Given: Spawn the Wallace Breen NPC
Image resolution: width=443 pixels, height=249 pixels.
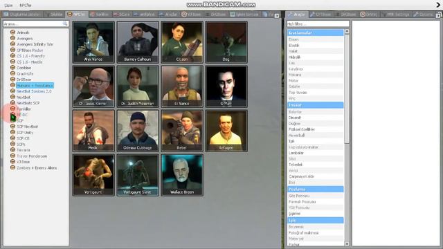Looking at the screenshot, I should point(182,175).
